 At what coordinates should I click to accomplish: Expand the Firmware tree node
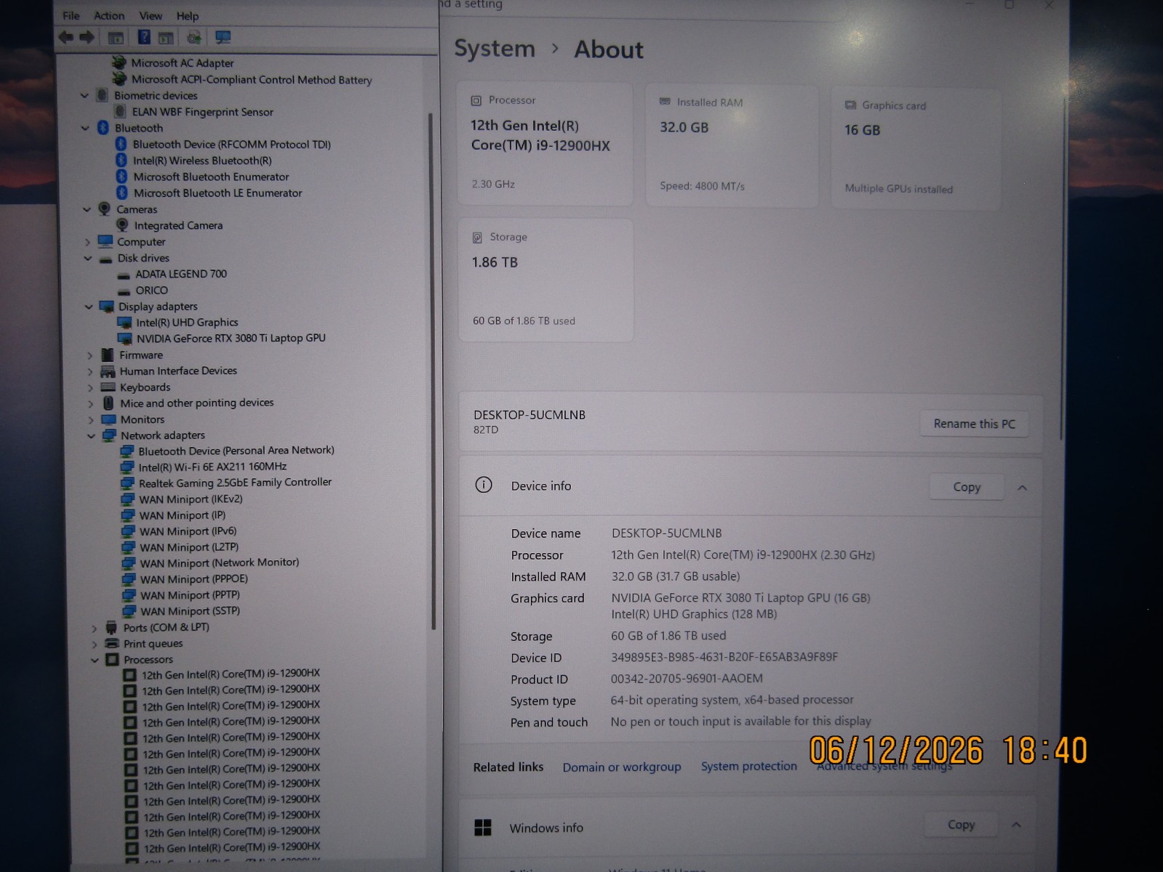(x=89, y=355)
